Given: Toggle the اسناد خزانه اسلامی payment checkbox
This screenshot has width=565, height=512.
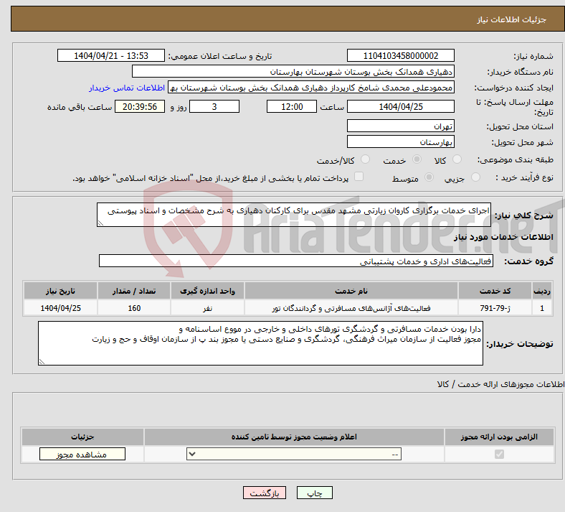Looking at the screenshot, I should click(359, 177).
